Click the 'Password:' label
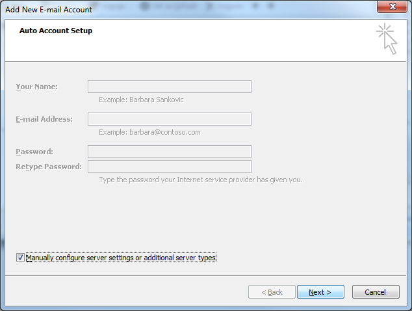412x311 pixels. (x=34, y=152)
